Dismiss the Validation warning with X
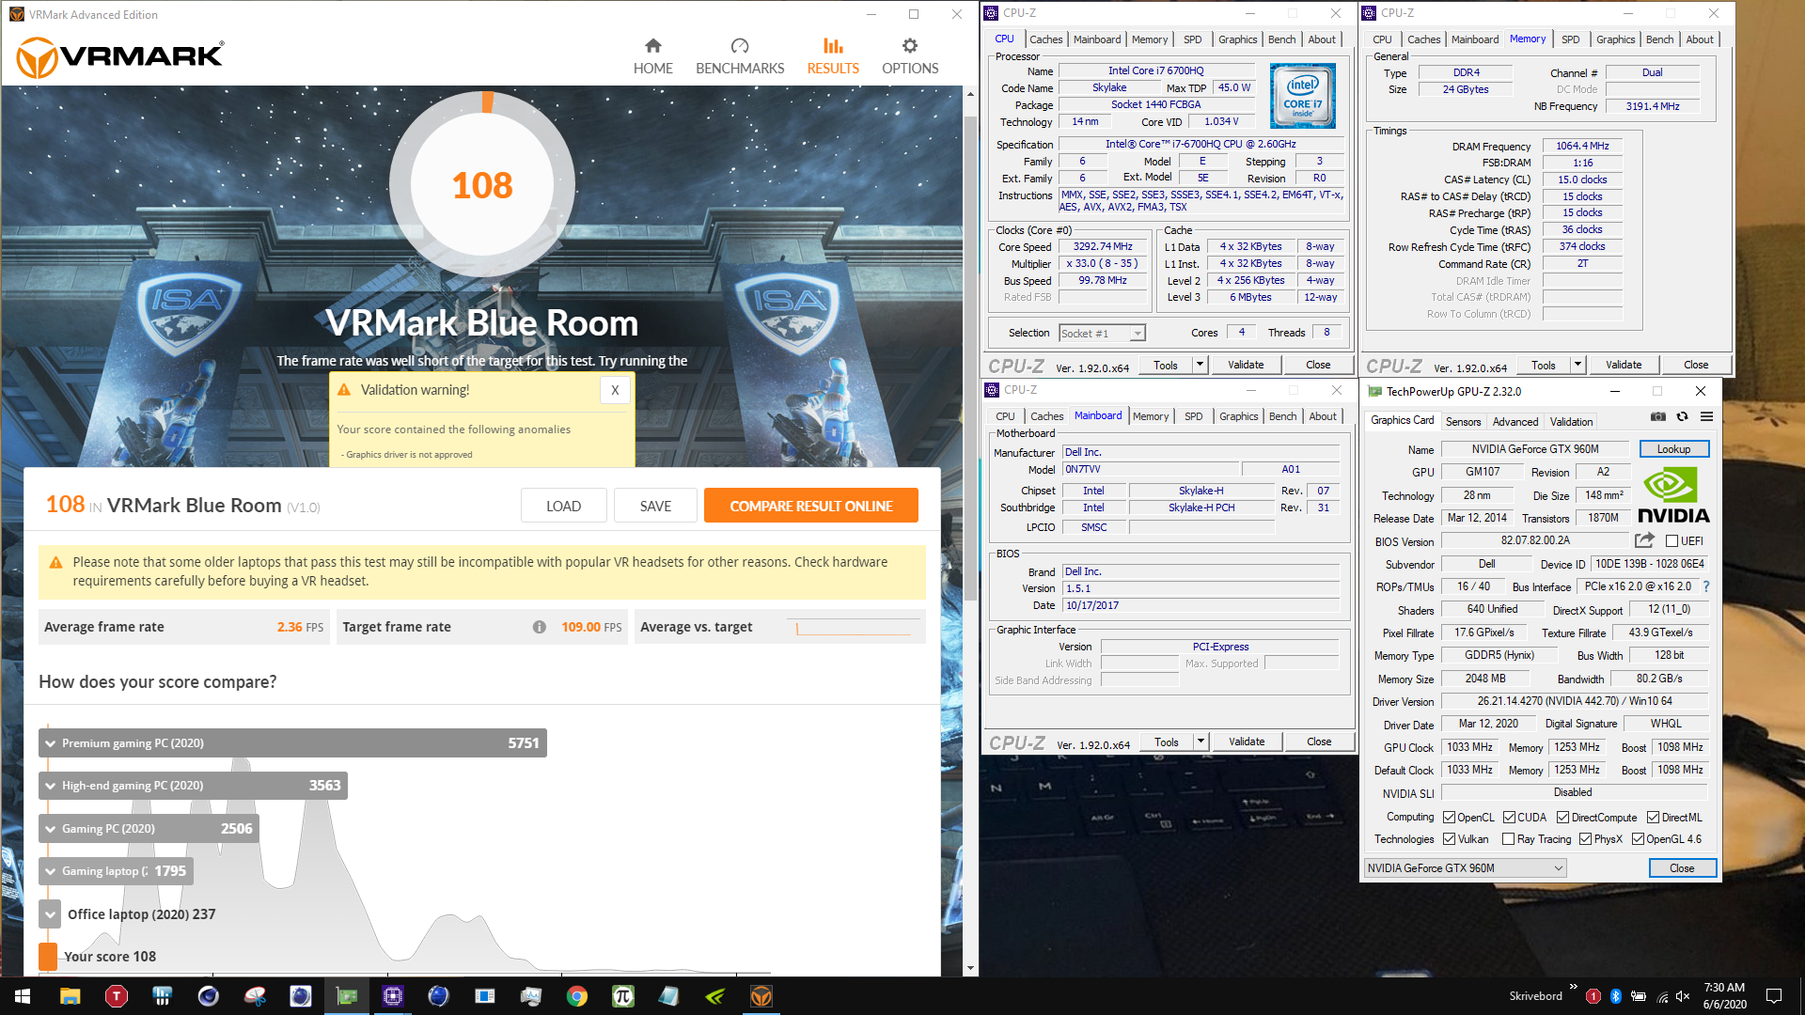This screenshot has height=1015, width=1805. (x=615, y=390)
